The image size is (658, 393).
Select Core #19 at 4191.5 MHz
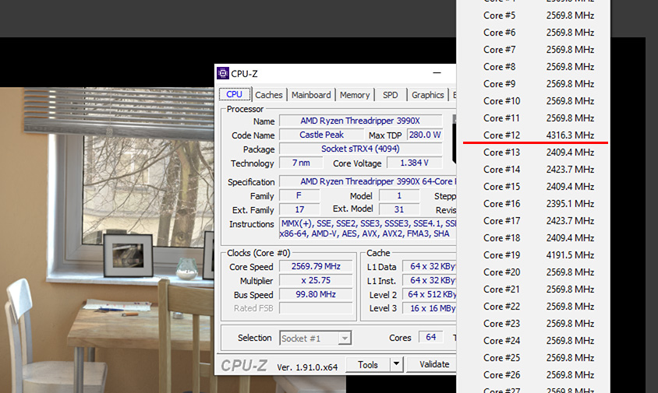click(533, 255)
